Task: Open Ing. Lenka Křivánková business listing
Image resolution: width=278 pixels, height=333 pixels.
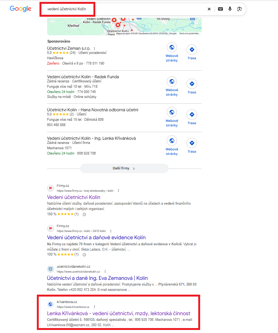Action: [91, 138]
